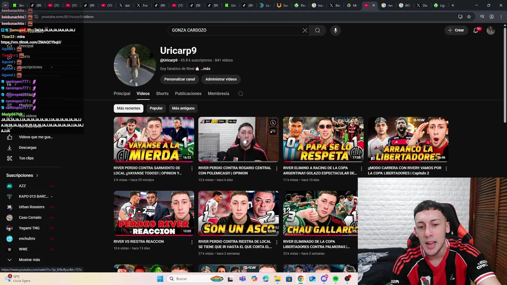The width and height of the screenshot is (507, 285).
Task: Close the active YouTube browser tab
Action: click(373, 5)
